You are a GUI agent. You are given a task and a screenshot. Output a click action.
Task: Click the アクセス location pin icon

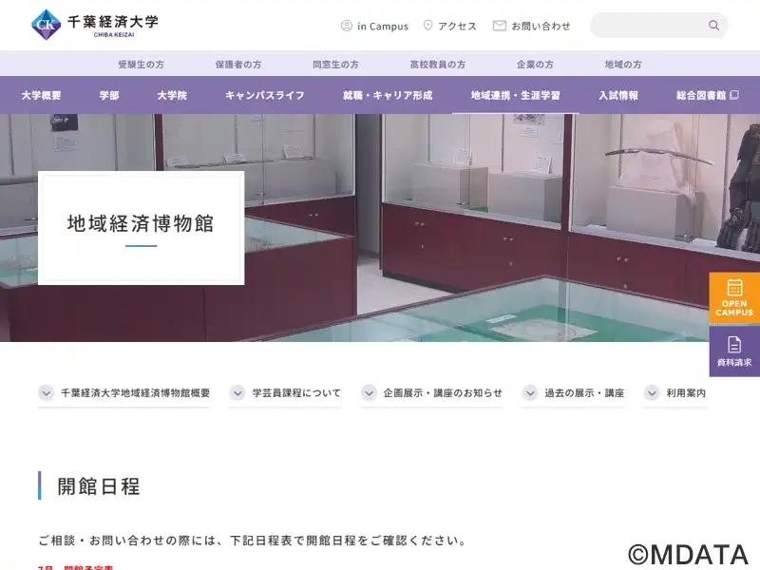pos(427,26)
